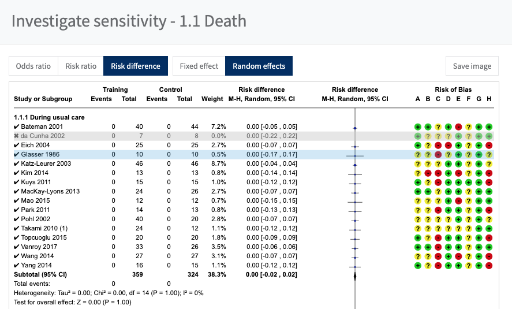Viewport: 512px width, 309px height.
Task: Click Takami 2010 green bias icon in column G
Action: (479, 228)
